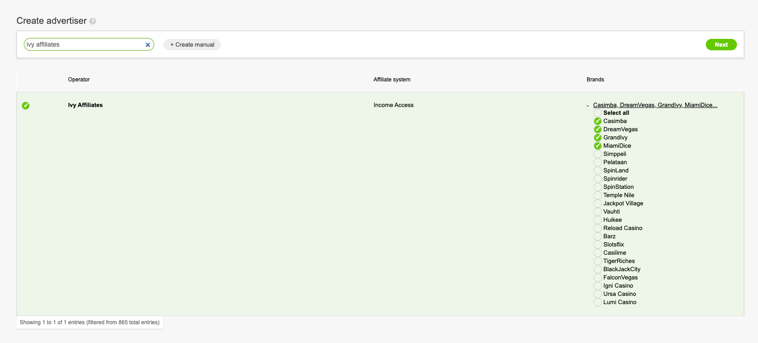Viewport: 758px width, 343px height.
Task: Collapse the brands list via Casimba, DreamVegas link
Action: 655,105
